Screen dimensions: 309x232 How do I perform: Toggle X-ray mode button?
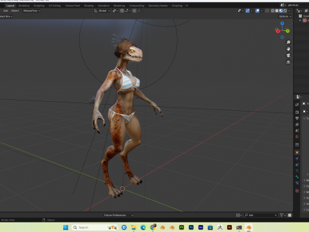tap(267, 11)
